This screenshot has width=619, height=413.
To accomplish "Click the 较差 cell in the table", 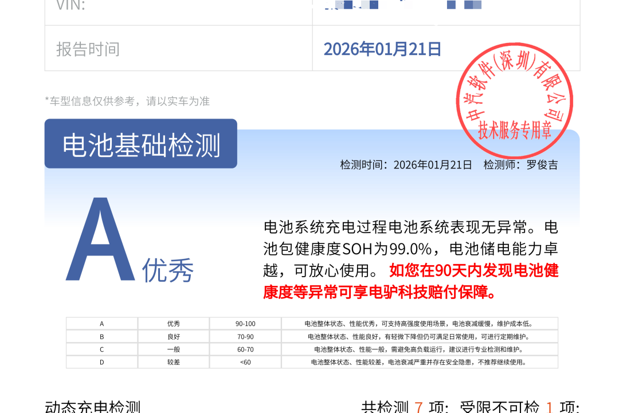I will point(174,362).
